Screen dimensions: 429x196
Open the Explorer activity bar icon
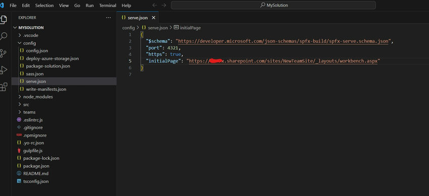pos(4,19)
